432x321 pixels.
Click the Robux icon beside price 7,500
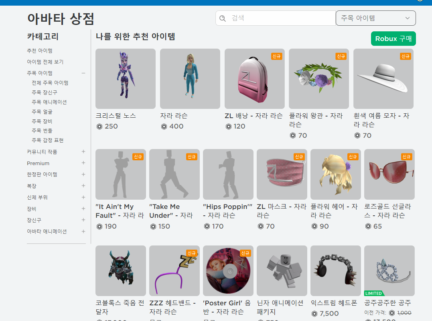(314, 313)
